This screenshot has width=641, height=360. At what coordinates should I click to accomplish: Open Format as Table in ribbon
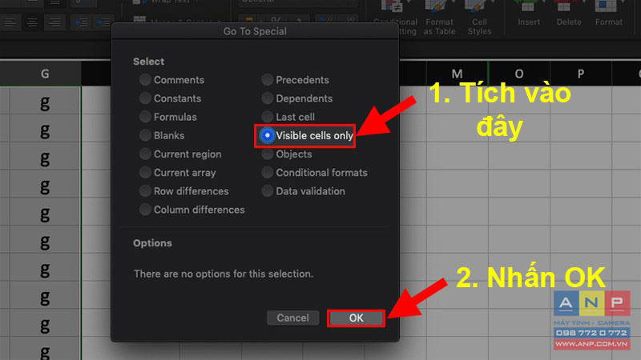439,16
